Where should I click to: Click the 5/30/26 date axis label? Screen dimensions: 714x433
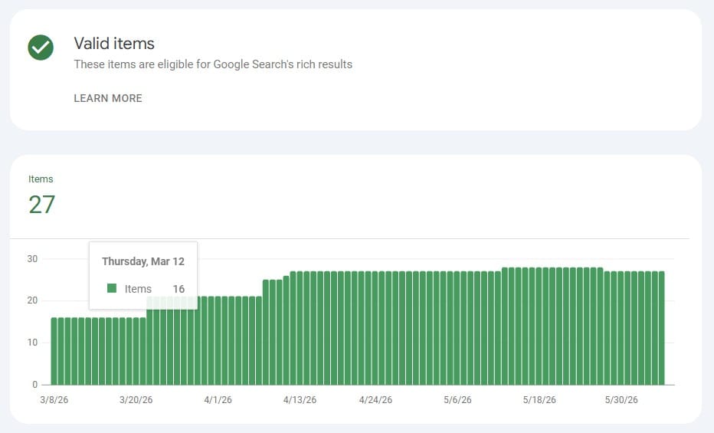(x=621, y=400)
